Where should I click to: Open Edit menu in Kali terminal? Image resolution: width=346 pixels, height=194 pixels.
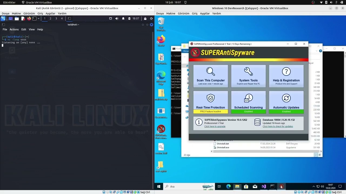pyautogui.click(x=24, y=29)
